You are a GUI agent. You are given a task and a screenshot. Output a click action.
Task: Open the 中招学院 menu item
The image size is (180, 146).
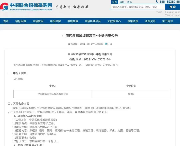pyautogui.click(x=55, y=21)
